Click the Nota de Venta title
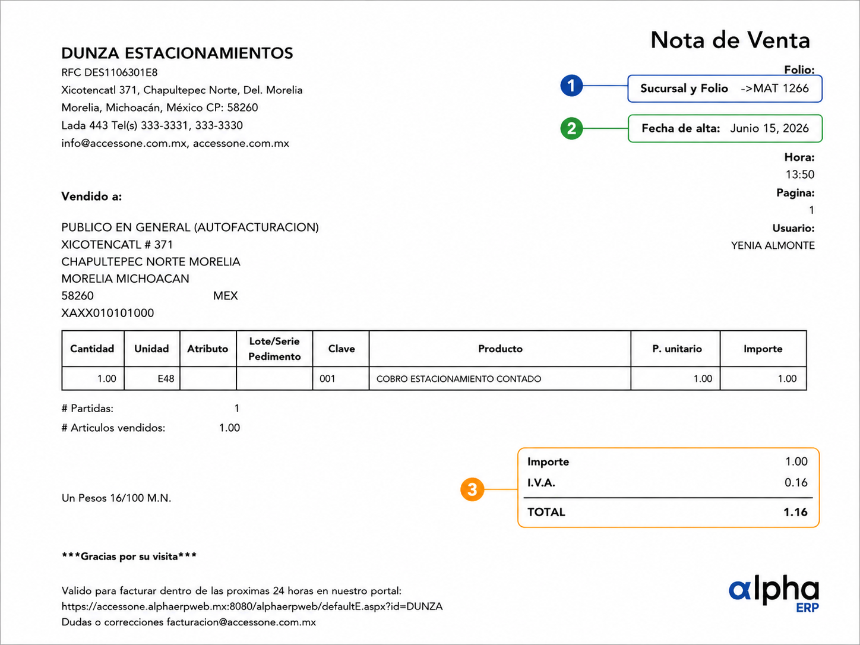The width and height of the screenshot is (860, 645). 730,40
